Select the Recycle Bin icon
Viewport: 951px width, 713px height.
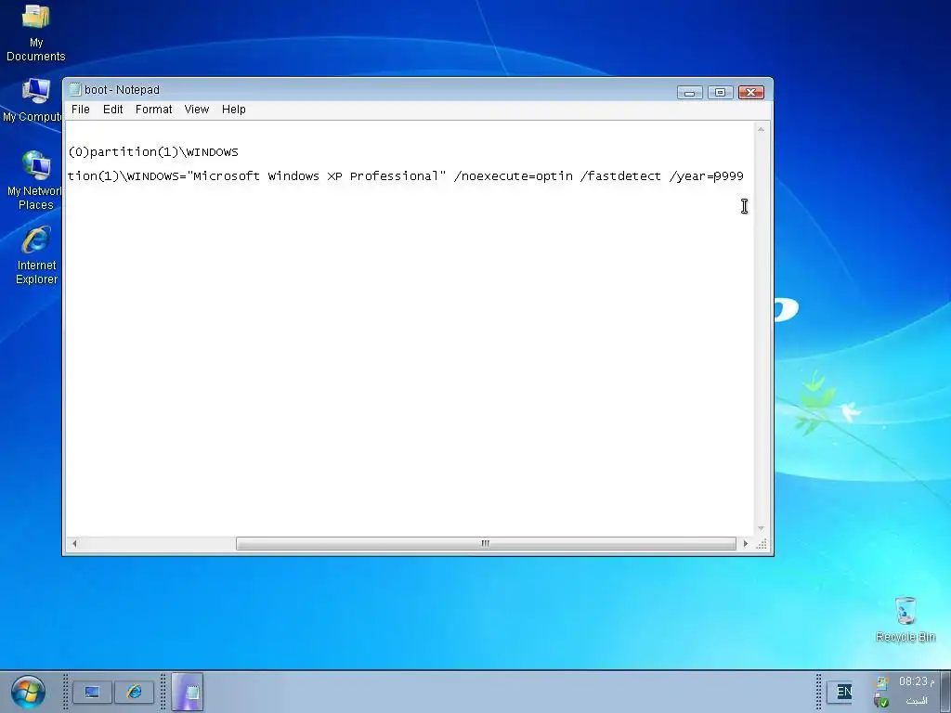(x=905, y=619)
